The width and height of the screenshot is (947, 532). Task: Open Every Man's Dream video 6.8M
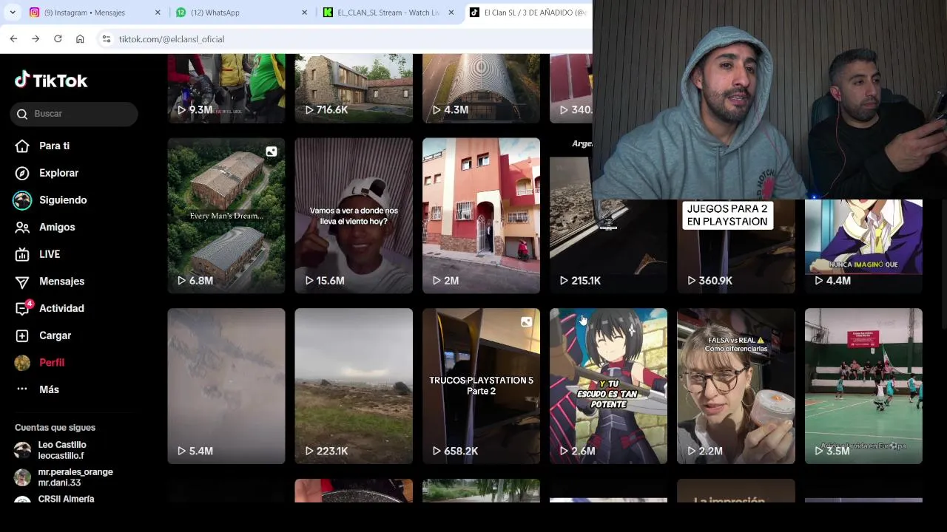click(x=226, y=216)
